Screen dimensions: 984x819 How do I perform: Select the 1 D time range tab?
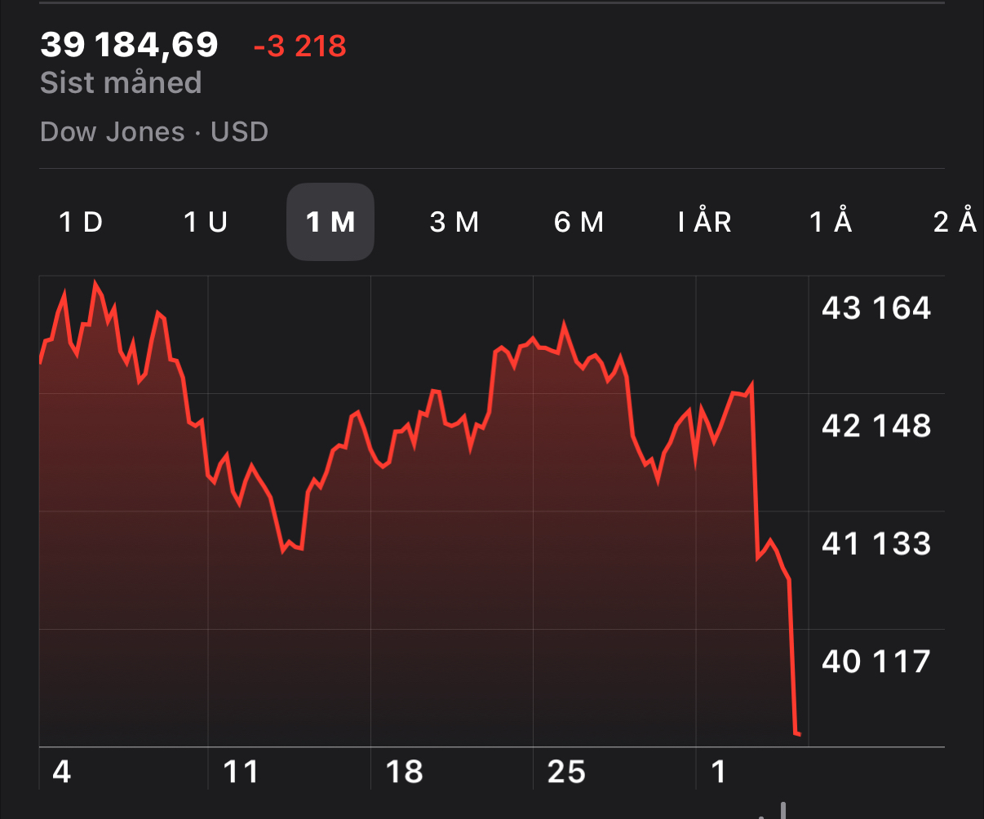click(x=81, y=222)
